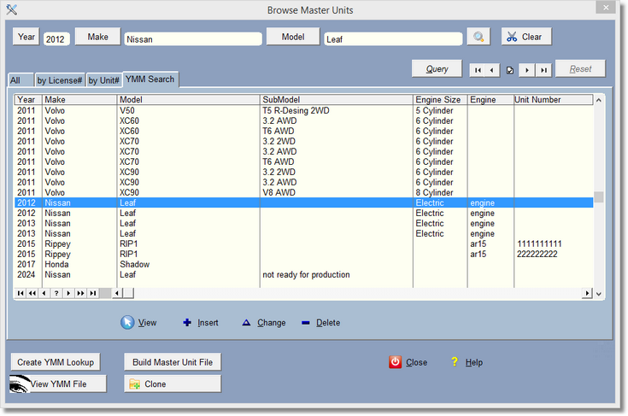Select the 2017 Honda Shadow row

(171, 264)
